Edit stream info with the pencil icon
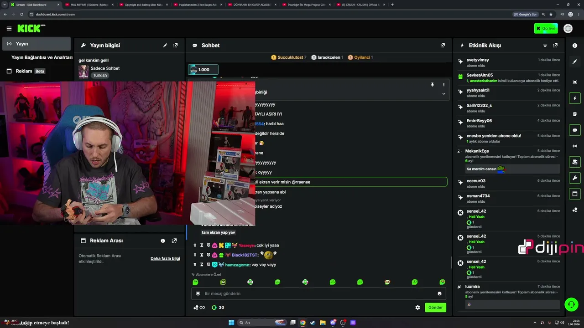 coord(165,46)
